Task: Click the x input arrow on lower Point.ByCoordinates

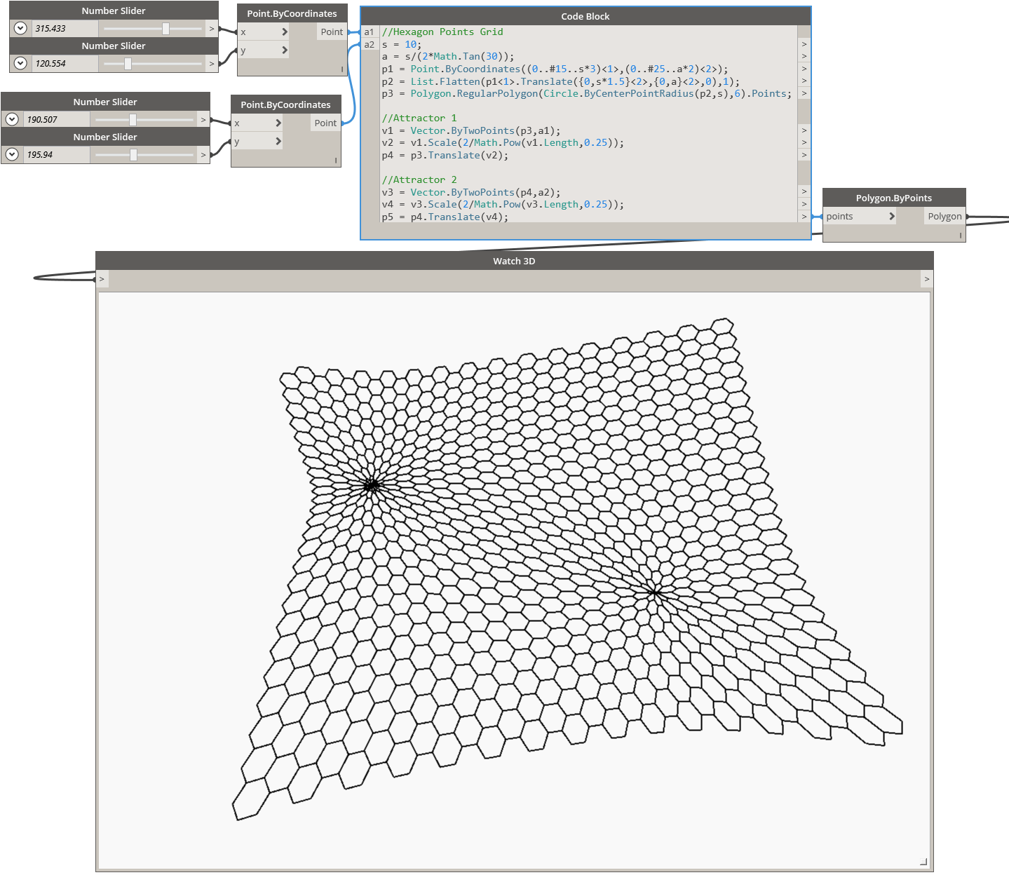Action: coord(278,123)
